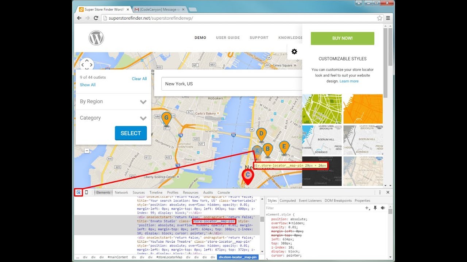Open the USER GUIDE nav link
Image resolution: width=467 pixels, height=262 pixels.
[228, 38]
